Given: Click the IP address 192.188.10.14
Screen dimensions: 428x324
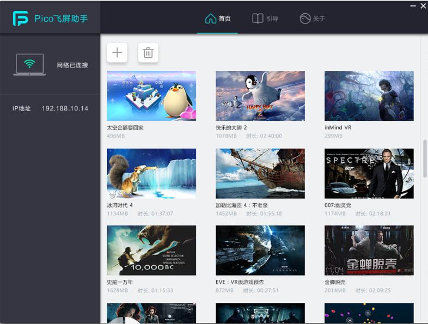Looking at the screenshot, I should (x=65, y=109).
